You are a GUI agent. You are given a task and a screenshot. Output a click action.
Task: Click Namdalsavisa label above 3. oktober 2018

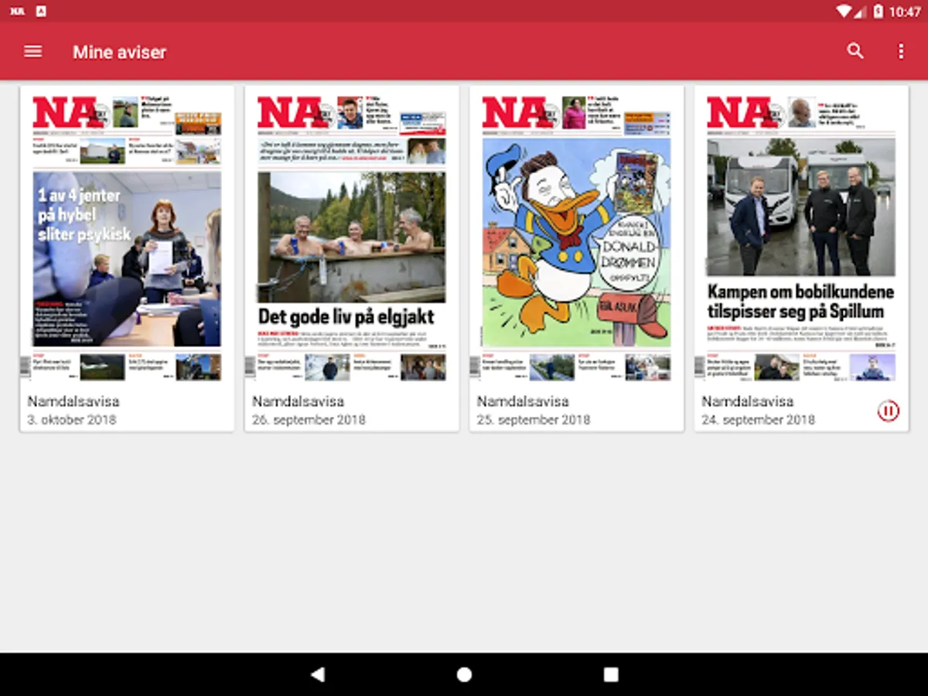click(x=73, y=401)
